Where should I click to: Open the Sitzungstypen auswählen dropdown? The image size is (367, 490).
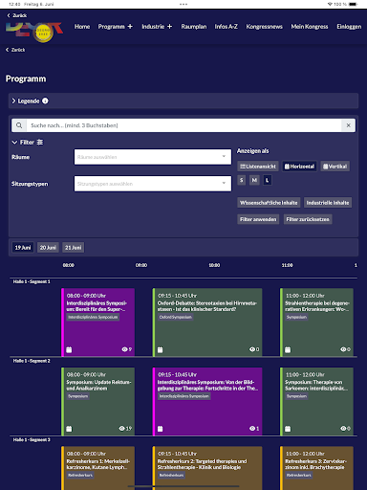point(153,184)
